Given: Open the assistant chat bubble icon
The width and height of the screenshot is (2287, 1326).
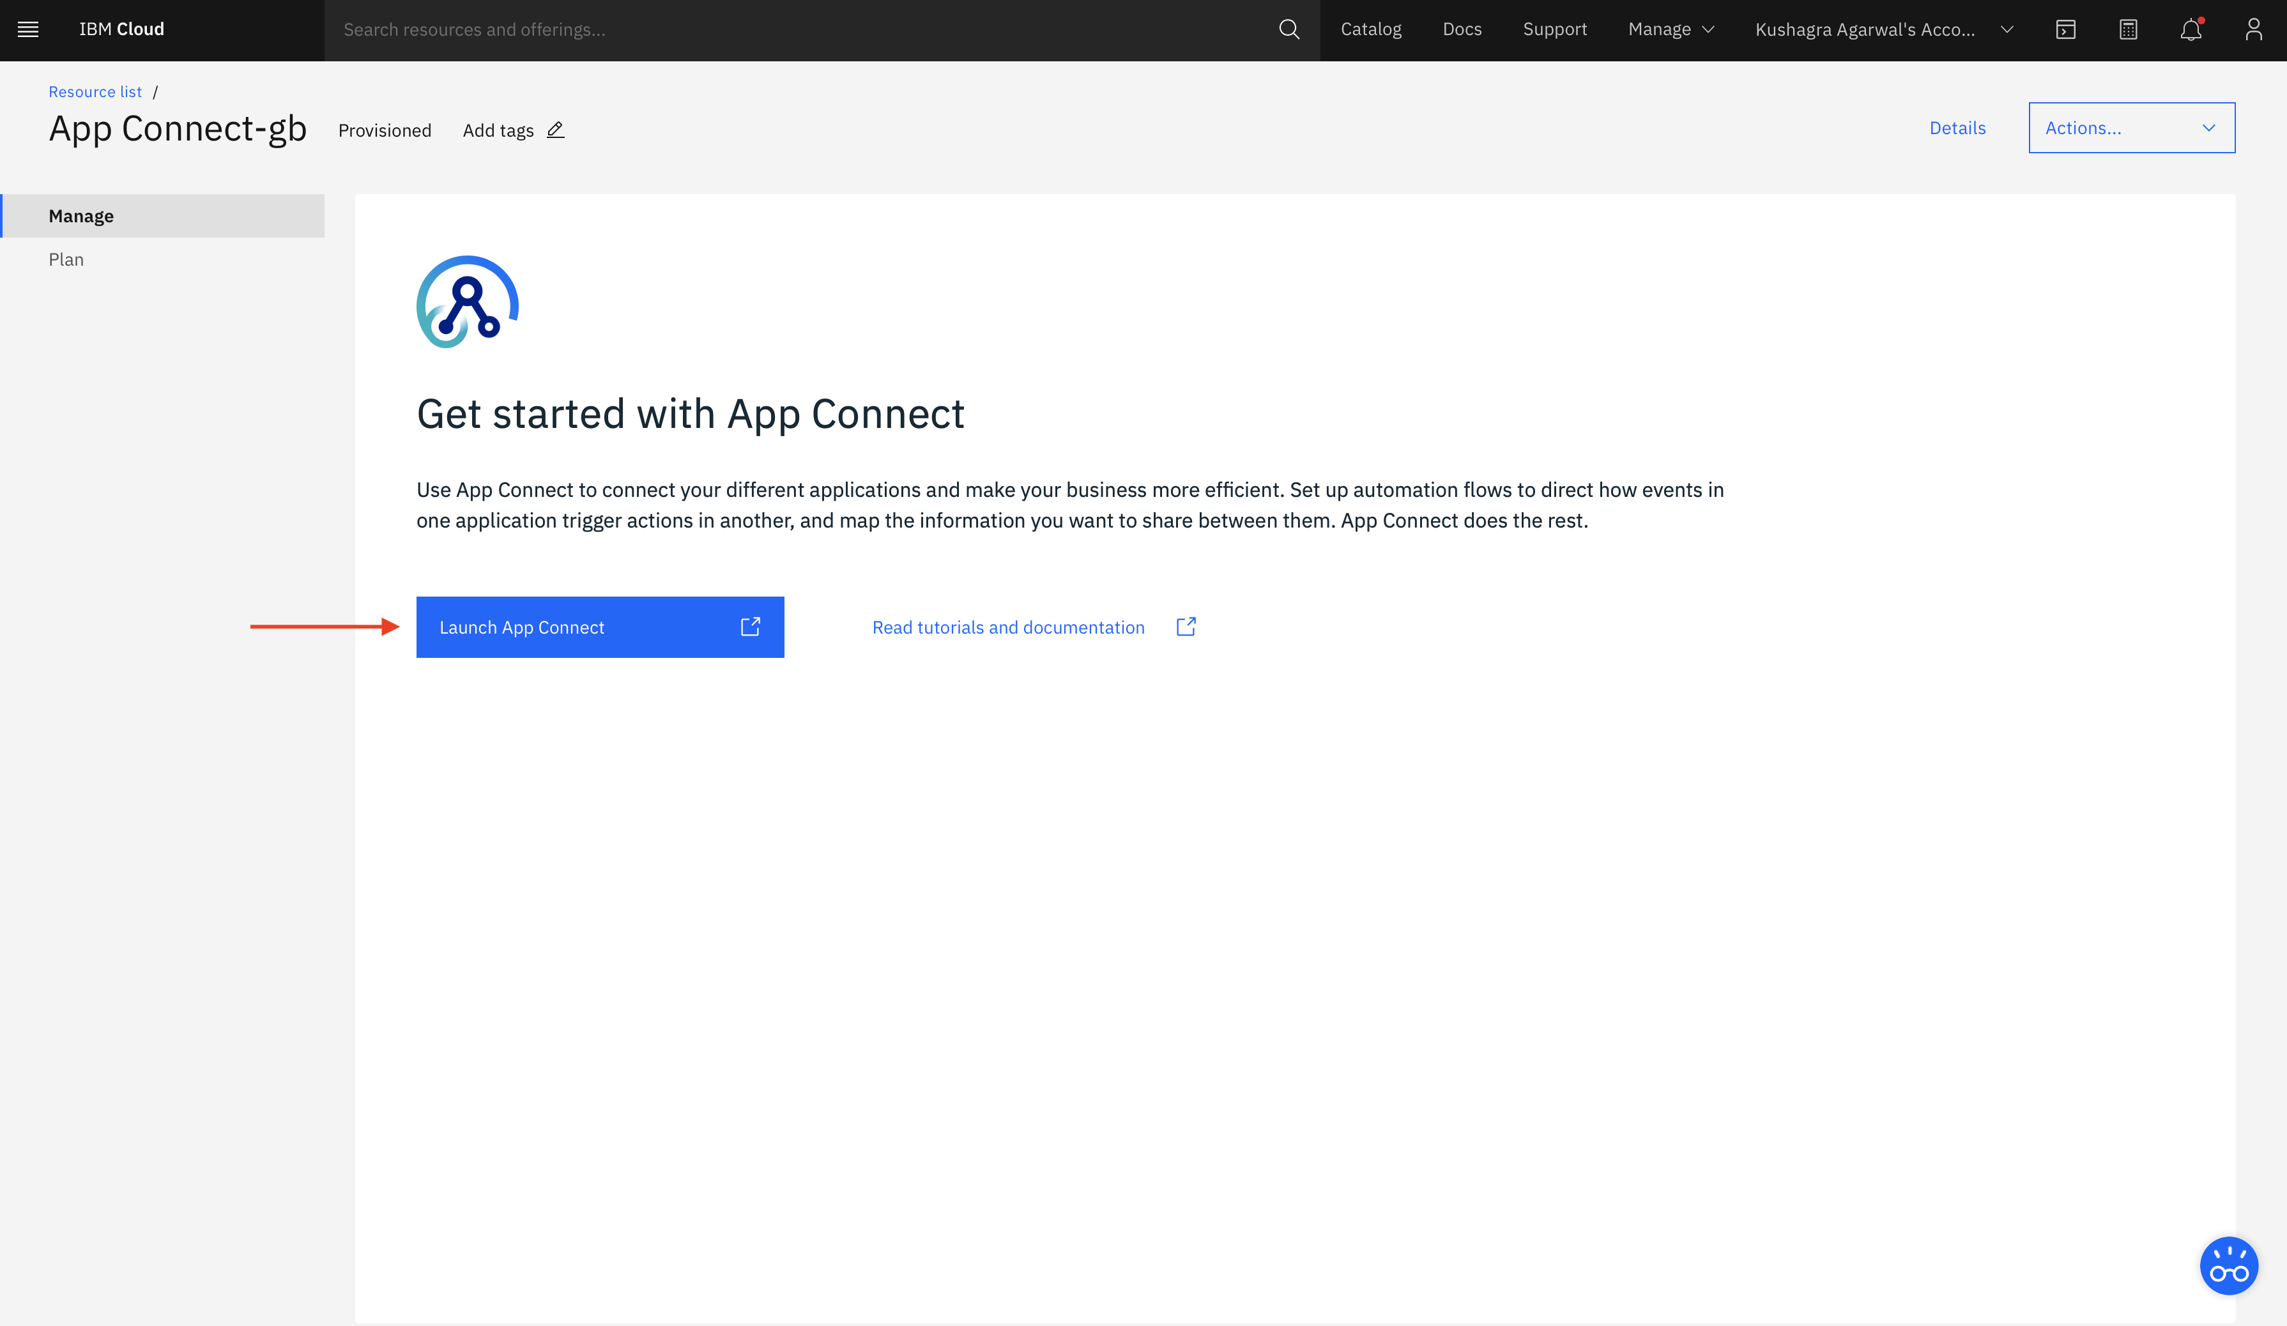Looking at the screenshot, I should (x=2228, y=1265).
